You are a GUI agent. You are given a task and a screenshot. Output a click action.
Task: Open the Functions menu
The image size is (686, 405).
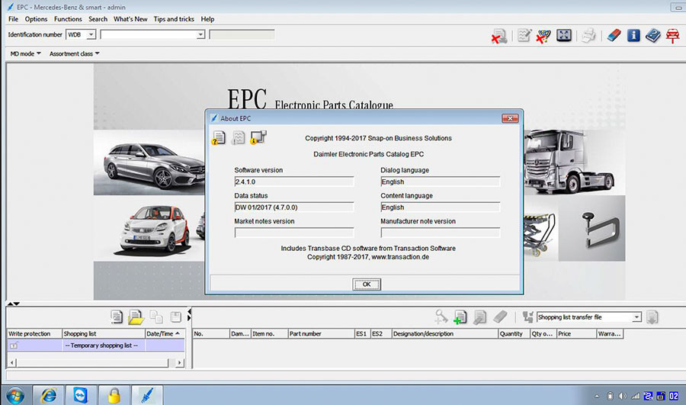[68, 19]
